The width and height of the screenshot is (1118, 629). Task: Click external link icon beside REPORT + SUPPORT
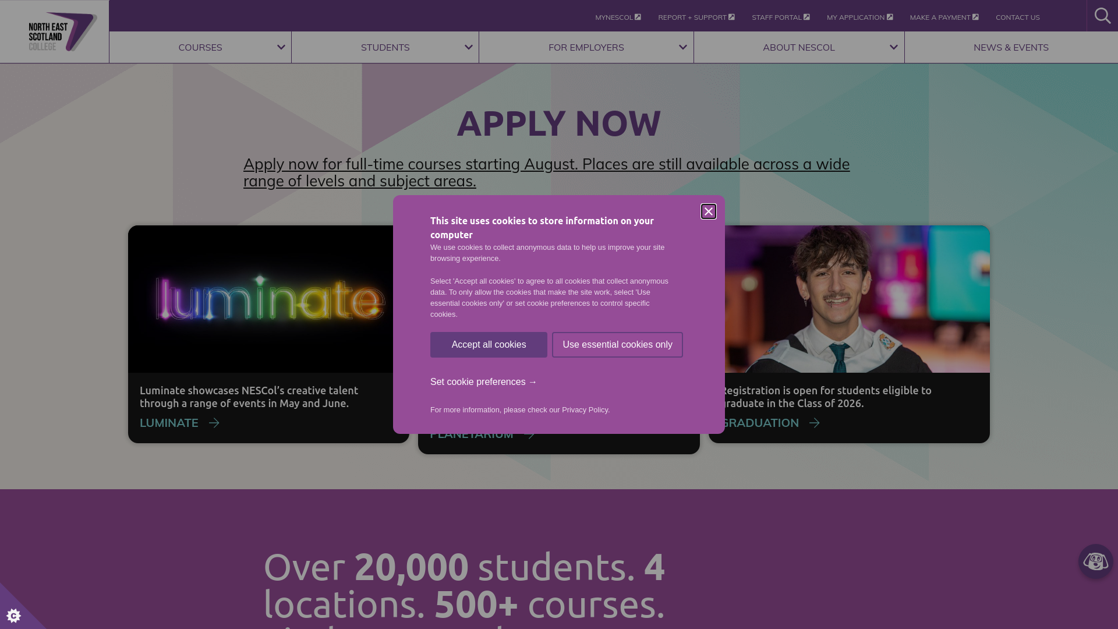pos(731,17)
